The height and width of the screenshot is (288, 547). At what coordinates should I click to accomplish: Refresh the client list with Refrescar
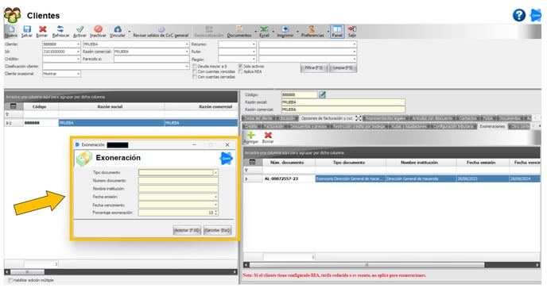pos(60,32)
